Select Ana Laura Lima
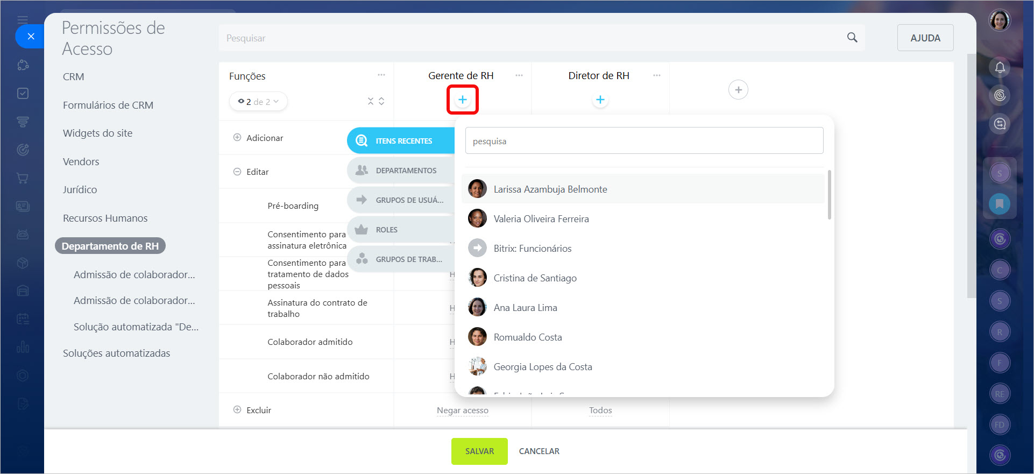Screen dimensions: 1034x474 (x=643, y=307)
